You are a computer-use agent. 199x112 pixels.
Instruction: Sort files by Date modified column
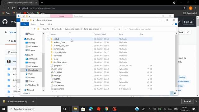(99, 34)
